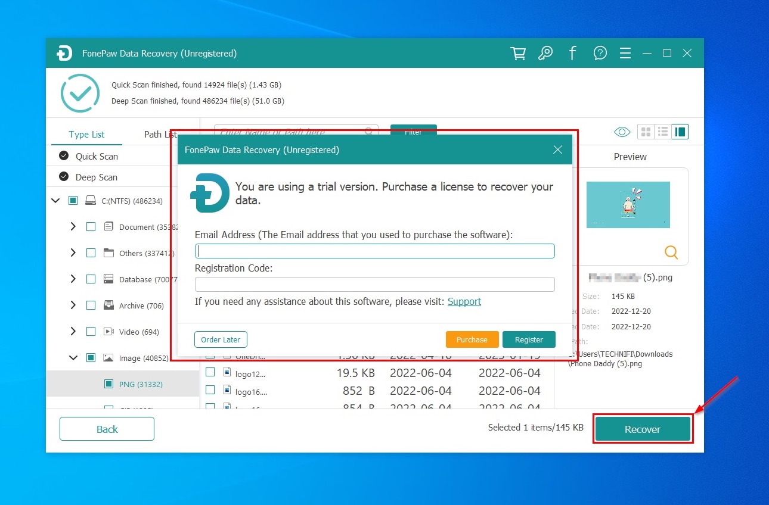This screenshot has height=505, width=769.
Task: Click the key register icon
Action: [545, 53]
